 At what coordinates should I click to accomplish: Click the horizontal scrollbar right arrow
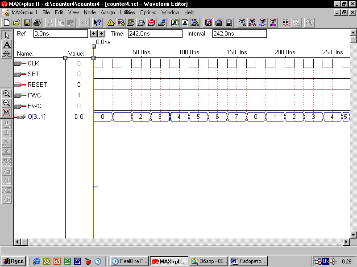click(x=346, y=242)
